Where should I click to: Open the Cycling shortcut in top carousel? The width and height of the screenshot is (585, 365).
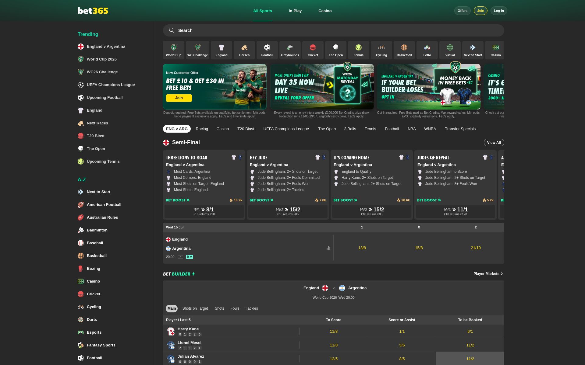pos(381,50)
